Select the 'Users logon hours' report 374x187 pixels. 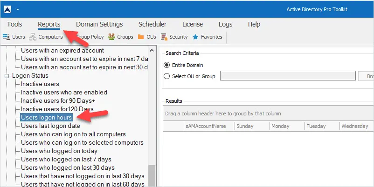click(x=47, y=117)
